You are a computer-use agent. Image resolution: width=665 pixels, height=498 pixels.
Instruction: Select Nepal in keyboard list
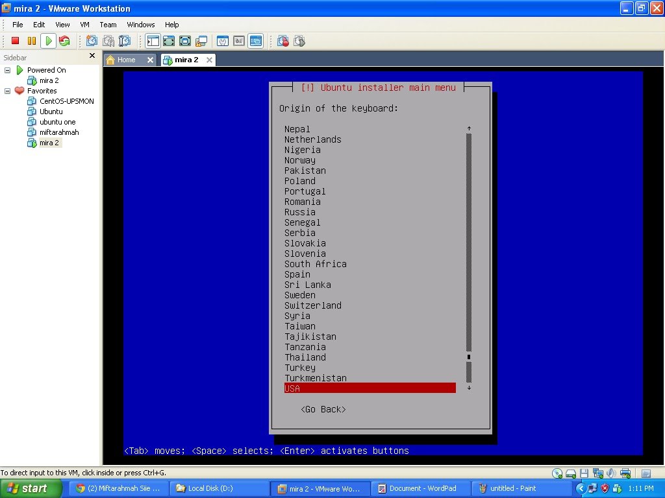coord(297,129)
